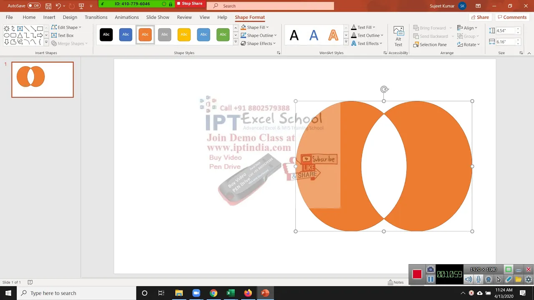534x300 pixels.
Task: Toggle the AutoSave switch
Action: 34,6
